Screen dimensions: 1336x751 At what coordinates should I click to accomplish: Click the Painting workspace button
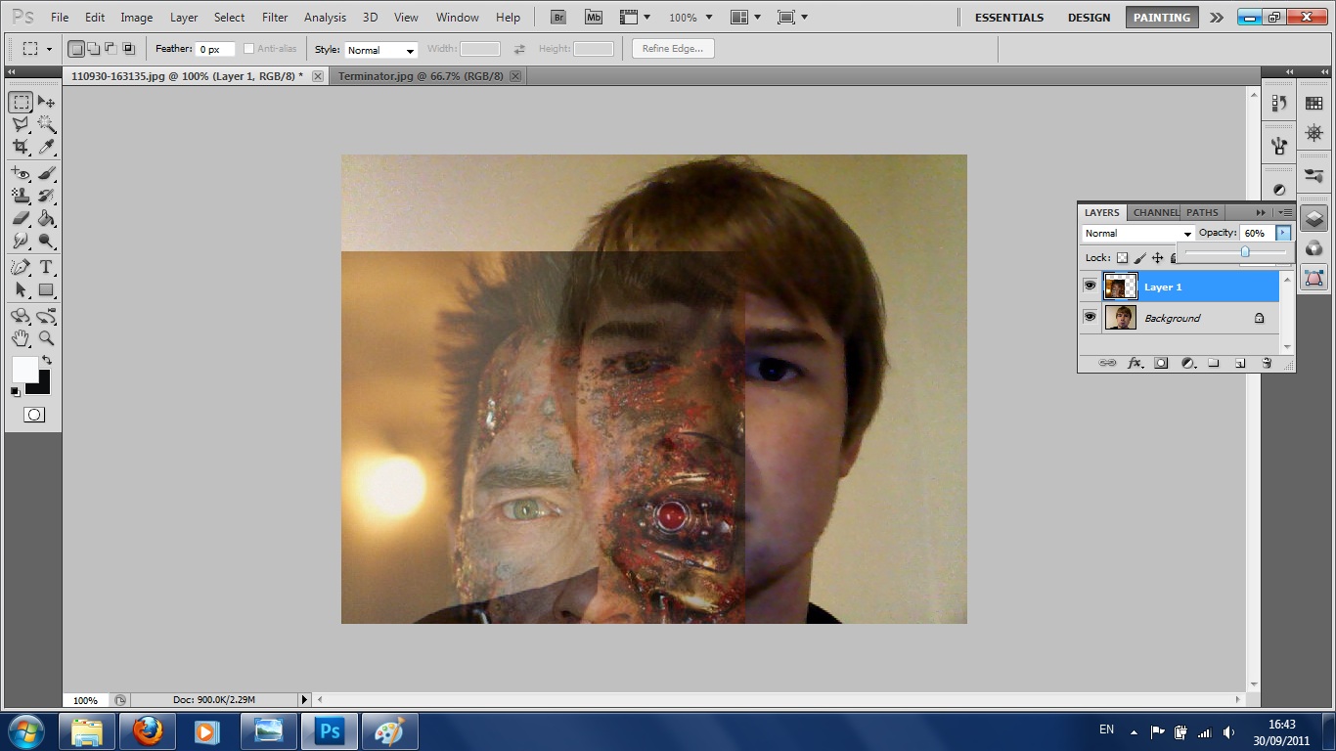click(x=1161, y=18)
